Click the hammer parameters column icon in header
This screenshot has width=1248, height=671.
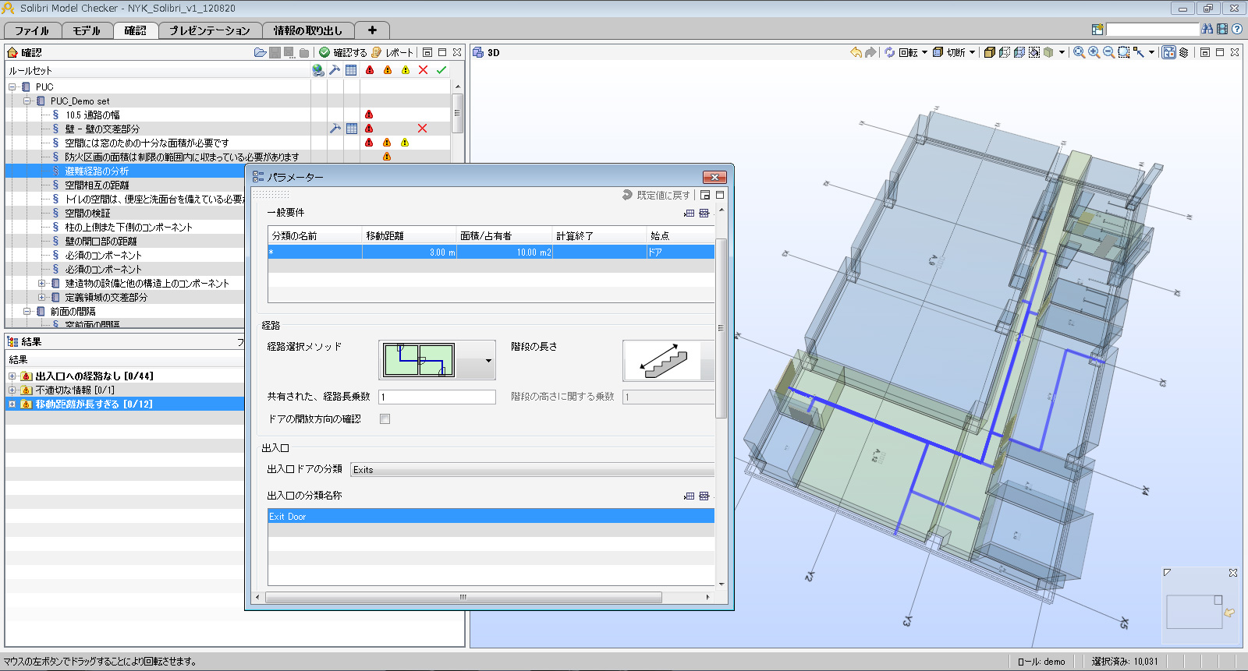(x=335, y=70)
